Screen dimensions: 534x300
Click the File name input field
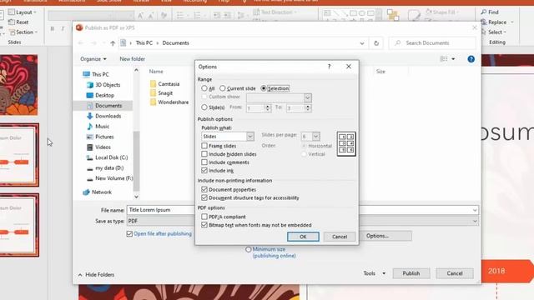(303, 210)
